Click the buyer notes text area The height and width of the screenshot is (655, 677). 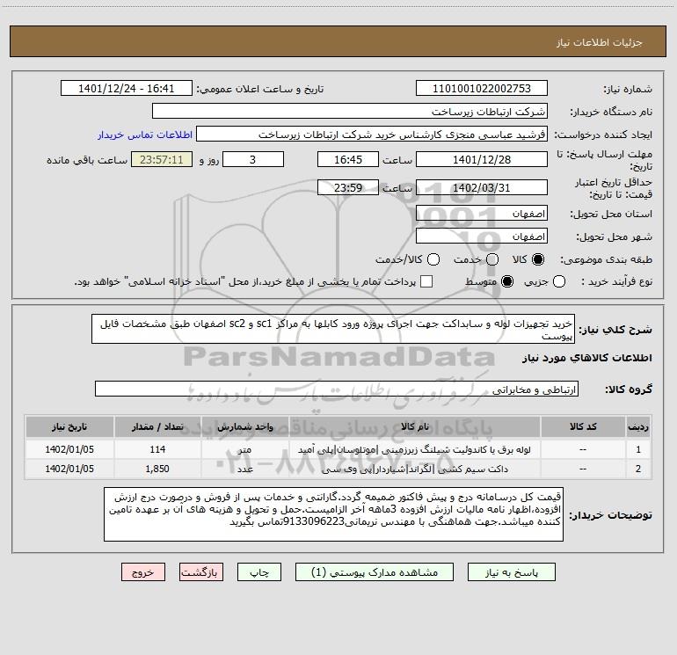click(333, 514)
